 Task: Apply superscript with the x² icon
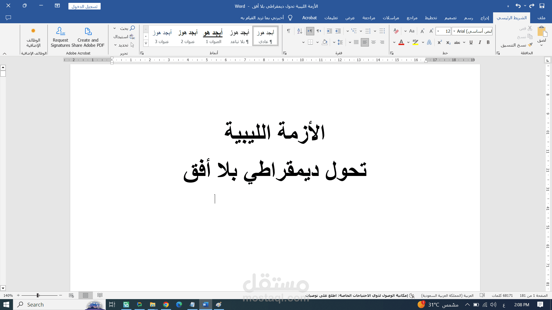[439, 42]
